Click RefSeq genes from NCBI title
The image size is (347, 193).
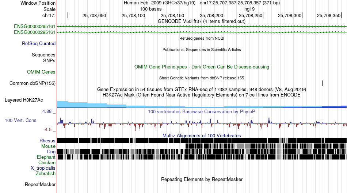(202, 38)
